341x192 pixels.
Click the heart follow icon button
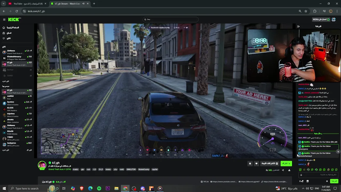pos(256,163)
